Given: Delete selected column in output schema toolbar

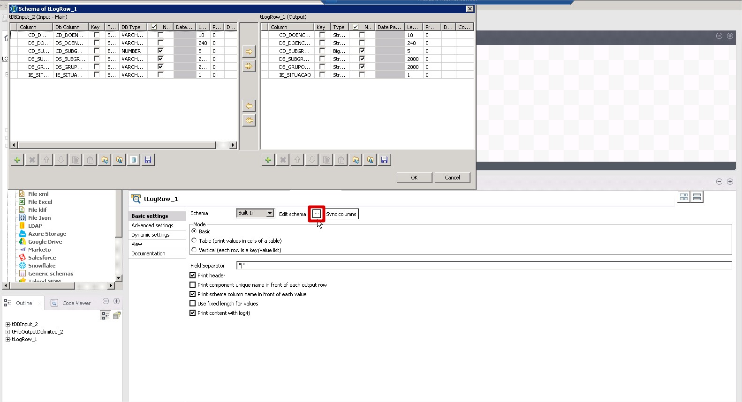Looking at the screenshot, I should tap(283, 160).
